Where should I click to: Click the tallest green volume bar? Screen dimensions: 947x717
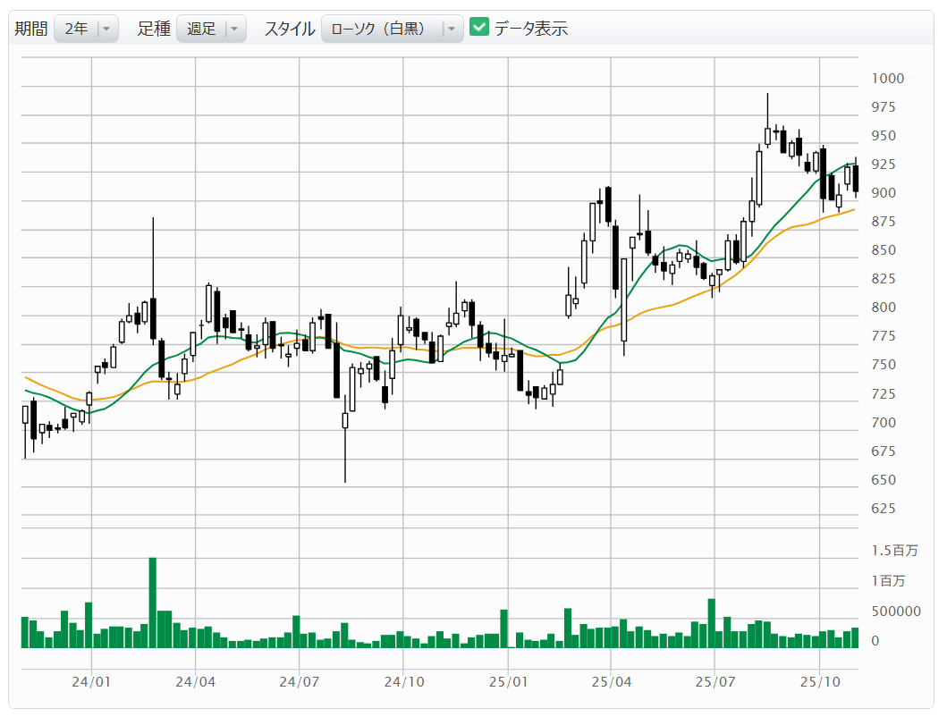click(153, 602)
